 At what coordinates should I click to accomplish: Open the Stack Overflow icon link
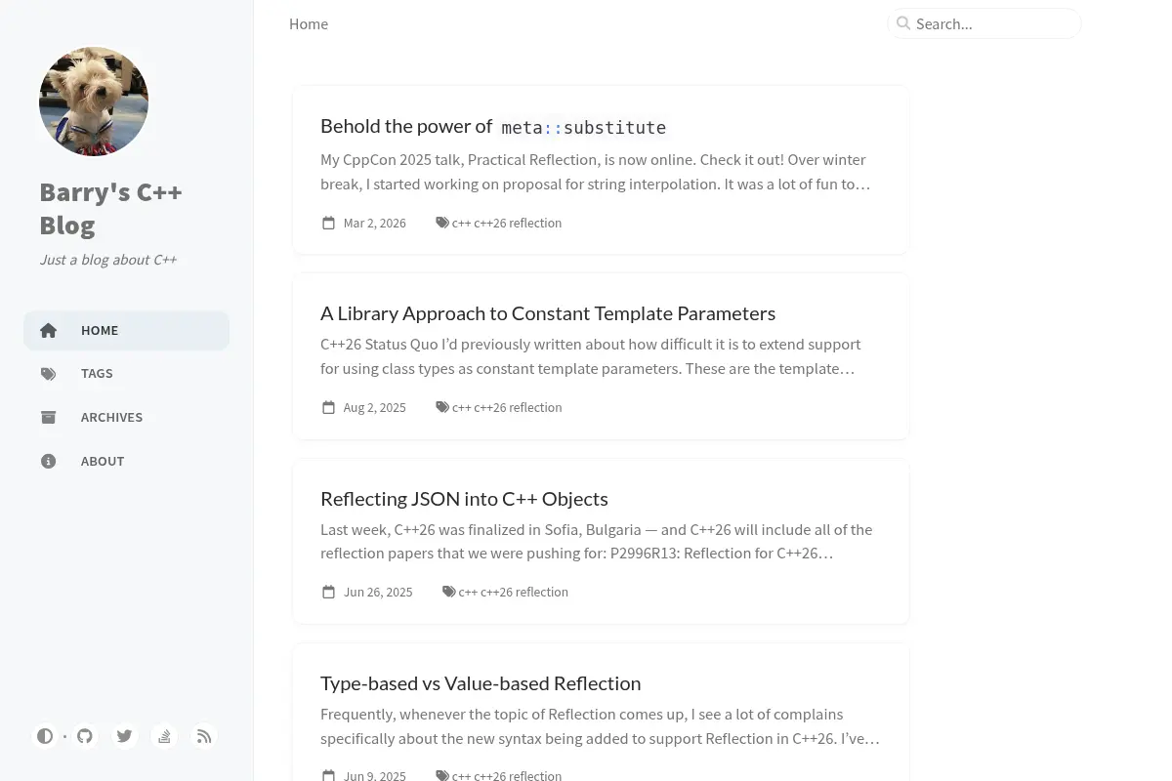[164, 736]
